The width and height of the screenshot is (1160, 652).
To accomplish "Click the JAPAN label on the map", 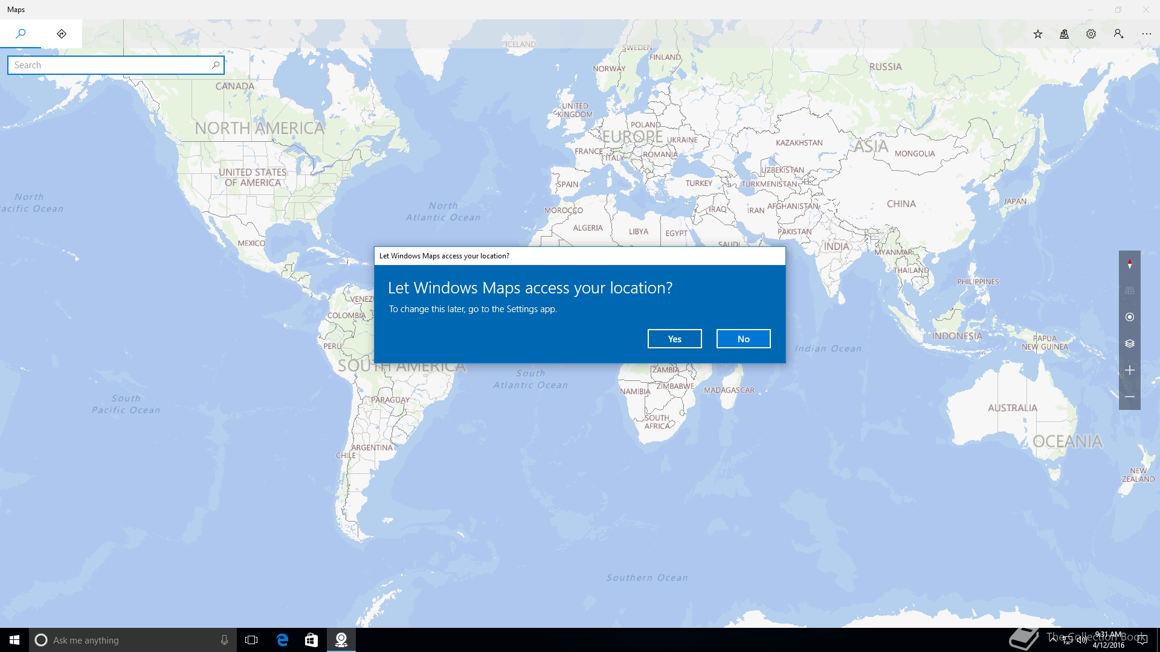I will pyautogui.click(x=1015, y=202).
